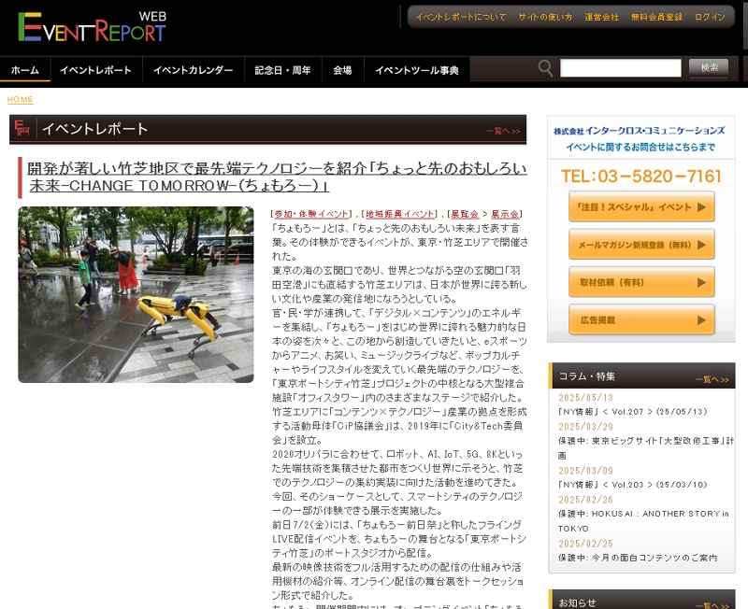Expand 一覧へ link in コラム・特集 header
The width and height of the screenshot is (748, 609).
(712, 379)
